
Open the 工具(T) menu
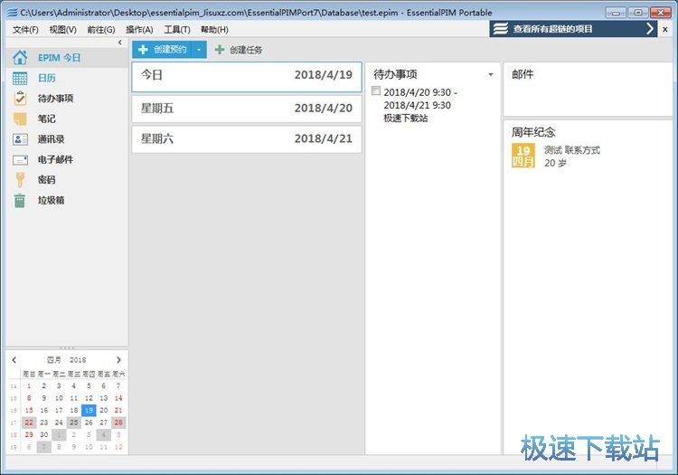(x=177, y=30)
